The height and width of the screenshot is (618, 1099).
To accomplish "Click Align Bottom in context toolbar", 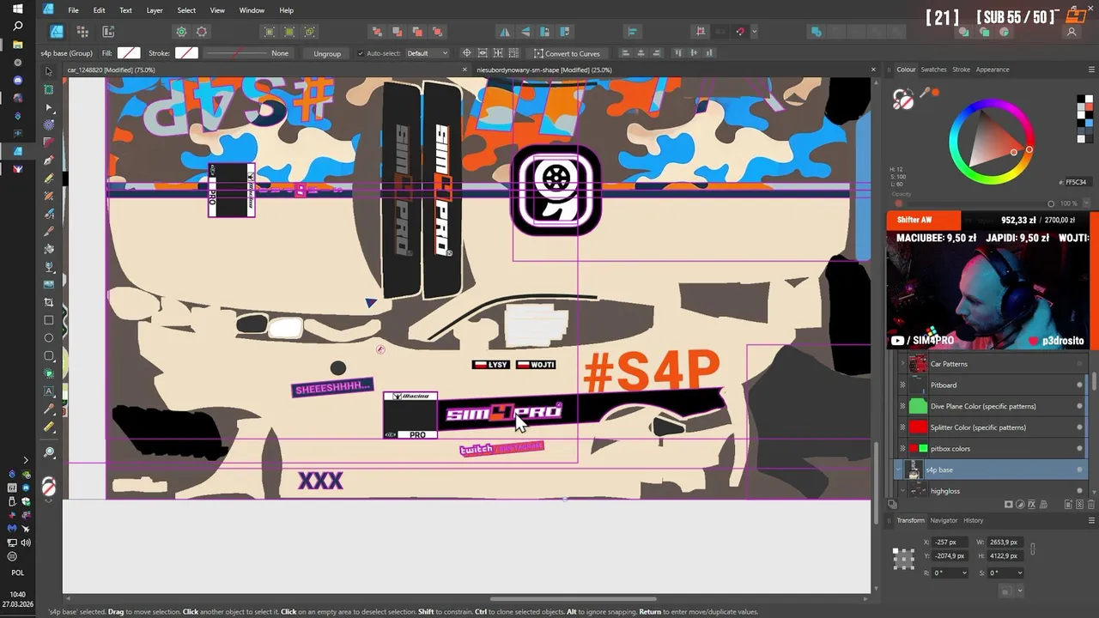I will pyautogui.click(x=709, y=53).
